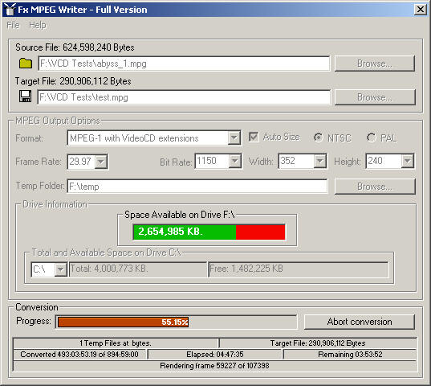The image size is (431, 386).
Task: Browse for the target file
Action: [x=374, y=97]
